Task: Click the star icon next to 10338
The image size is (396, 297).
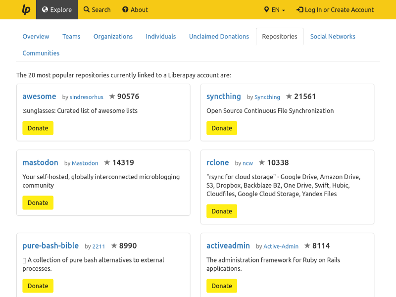Action: point(262,162)
